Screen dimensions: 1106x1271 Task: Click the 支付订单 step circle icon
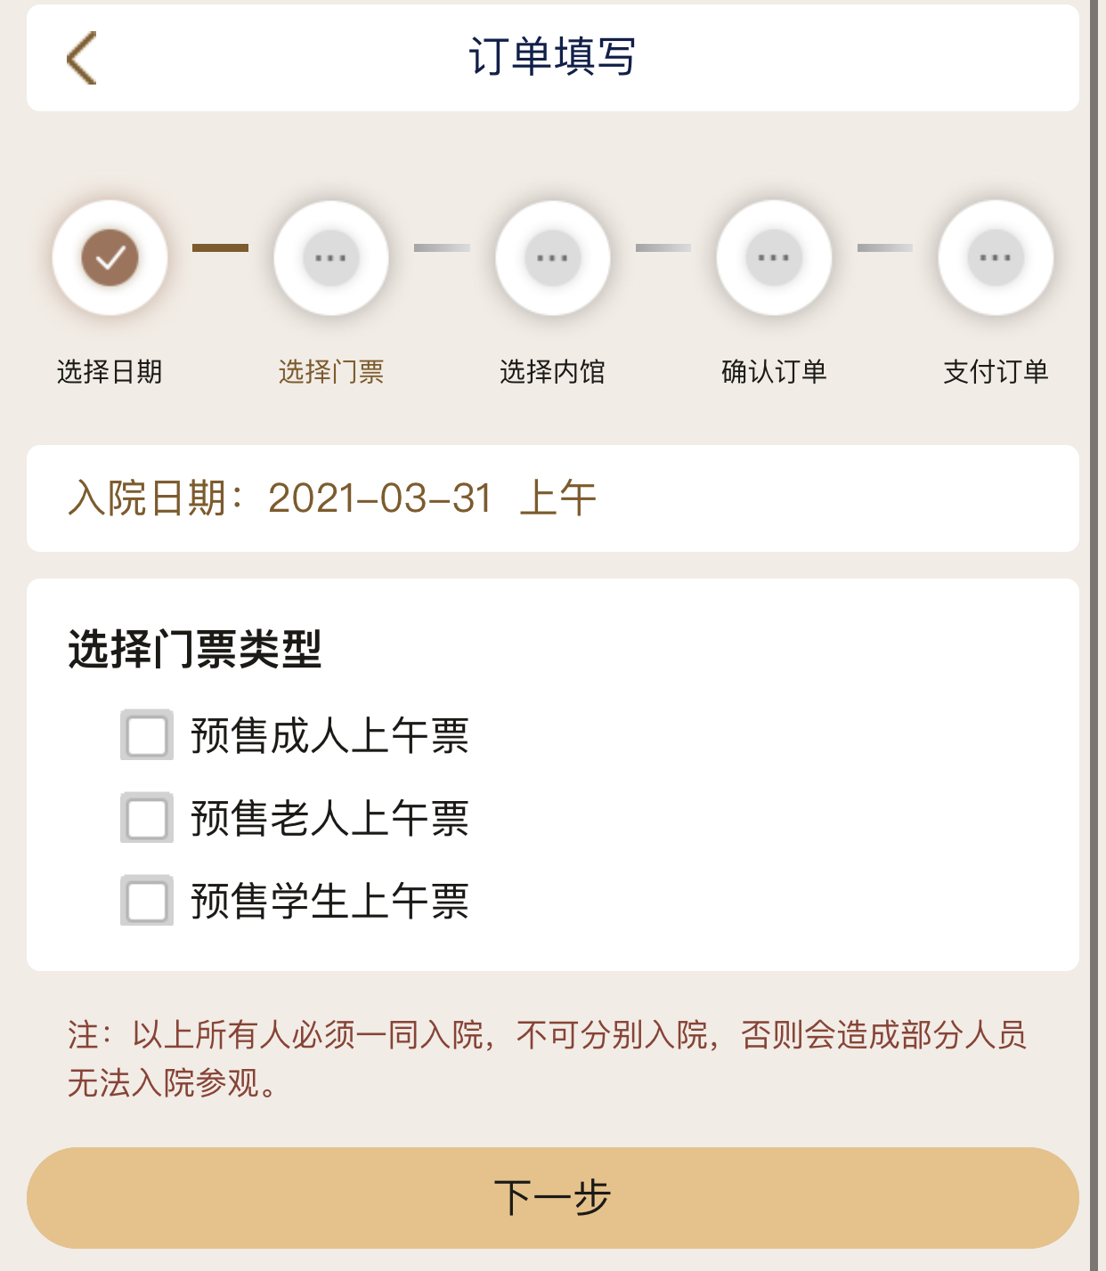[995, 258]
